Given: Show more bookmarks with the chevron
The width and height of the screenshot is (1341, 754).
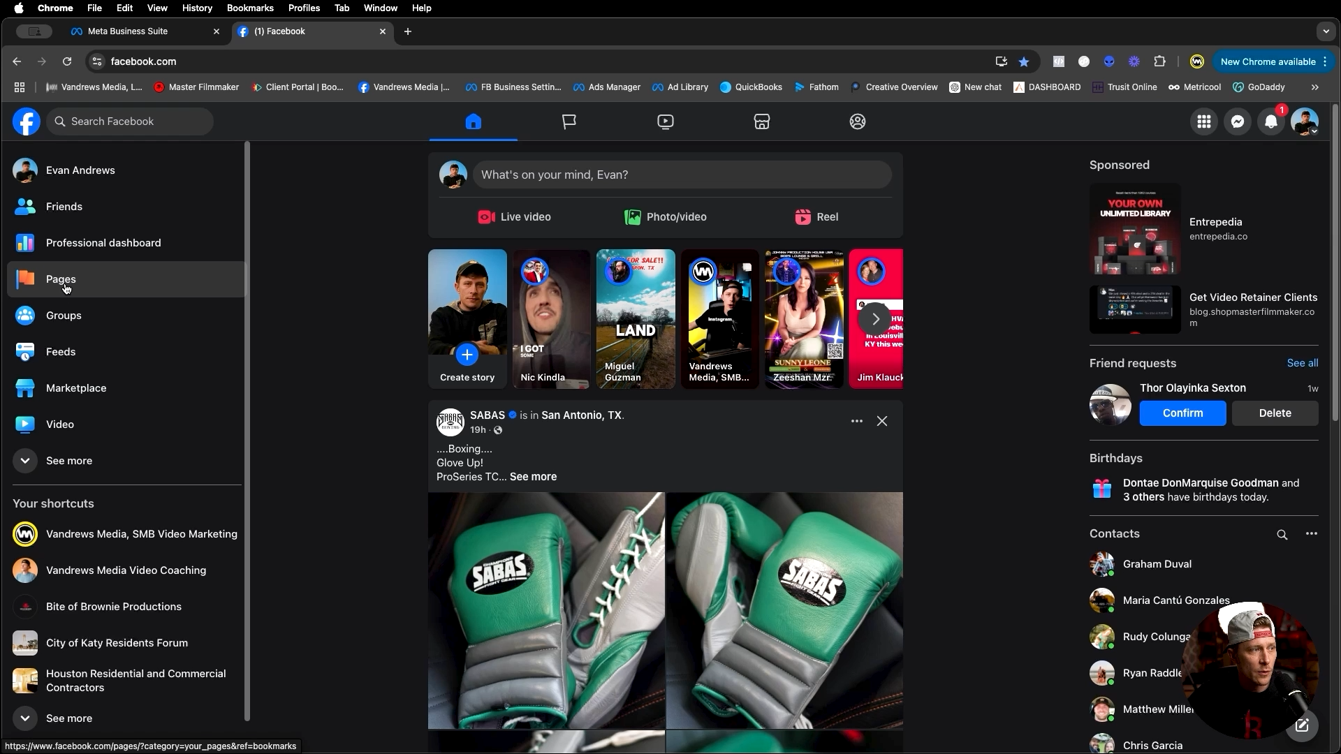Looking at the screenshot, I should click(1315, 87).
